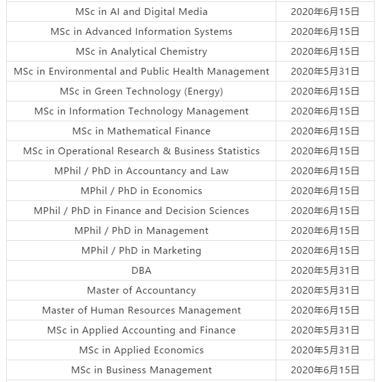Image resolution: width=379 pixels, height=382 pixels.
Task: Click MSc in Analytical Chemistry program name
Action: point(141,52)
